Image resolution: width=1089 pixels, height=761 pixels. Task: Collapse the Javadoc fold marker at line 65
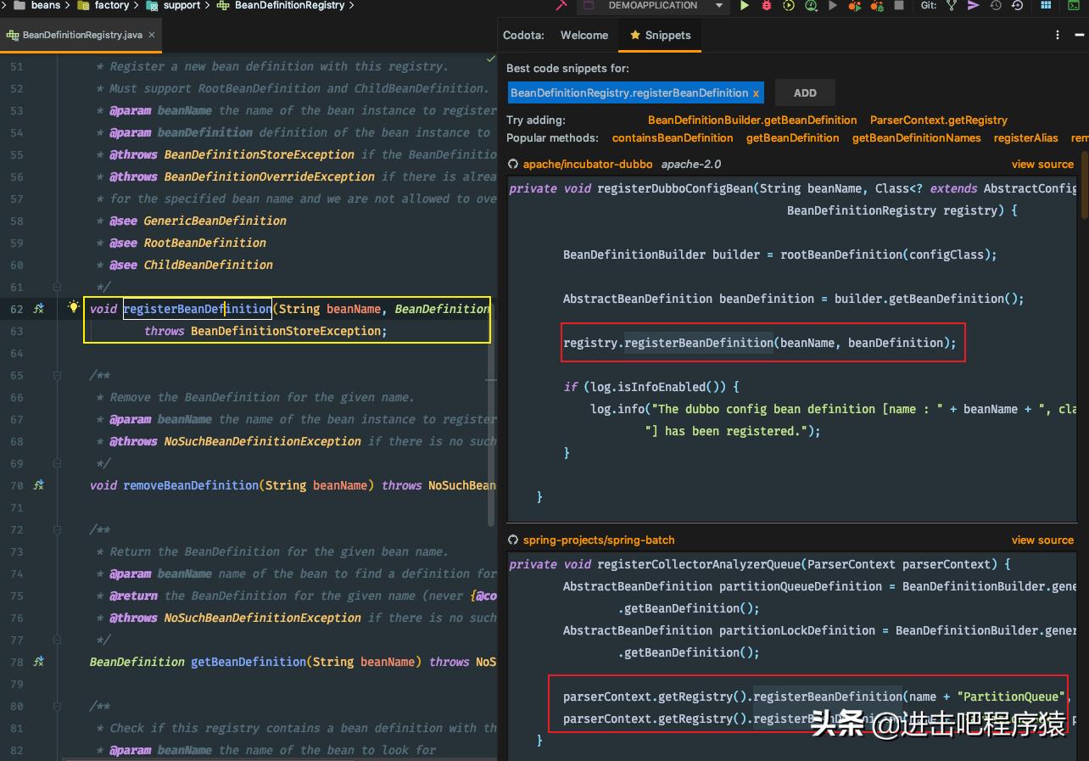click(57, 375)
